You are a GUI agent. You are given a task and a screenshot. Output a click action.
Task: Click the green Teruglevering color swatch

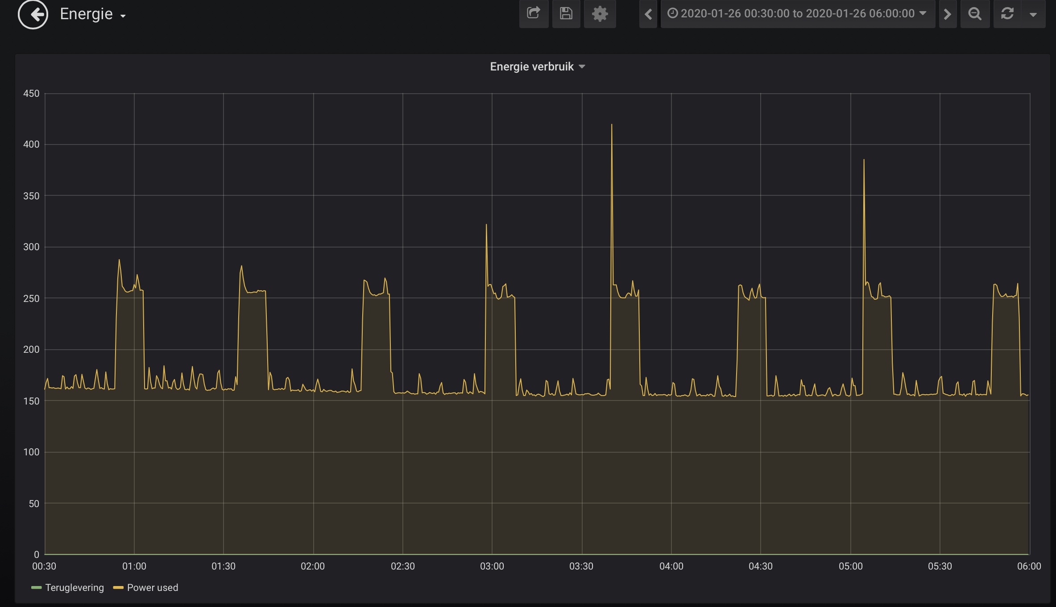37,587
